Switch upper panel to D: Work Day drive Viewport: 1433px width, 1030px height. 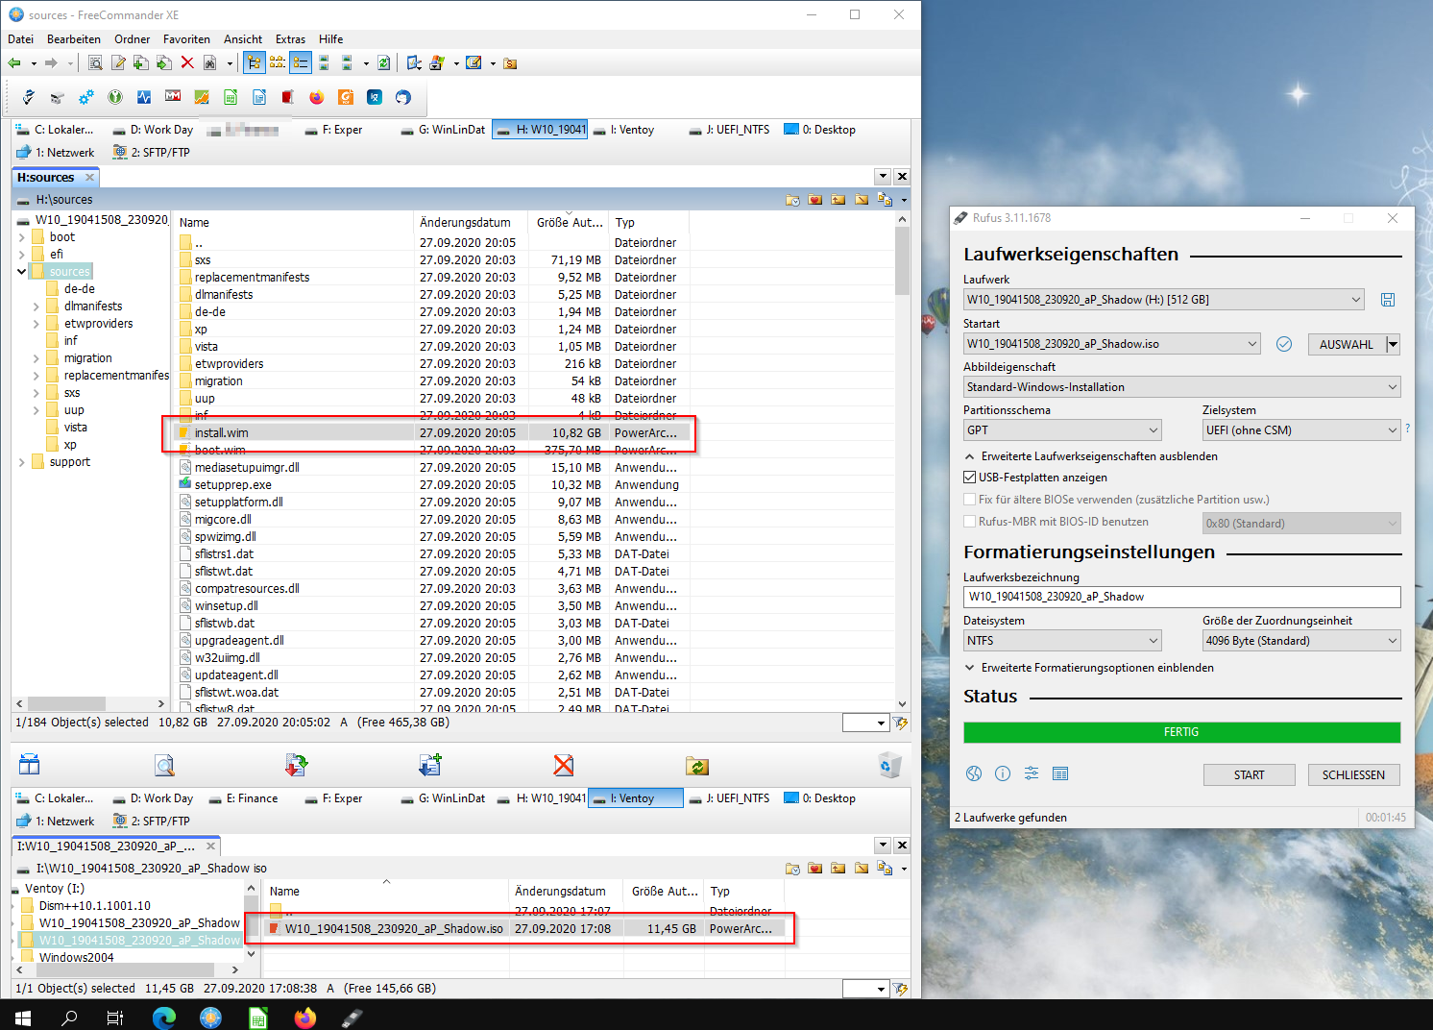[154, 130]
